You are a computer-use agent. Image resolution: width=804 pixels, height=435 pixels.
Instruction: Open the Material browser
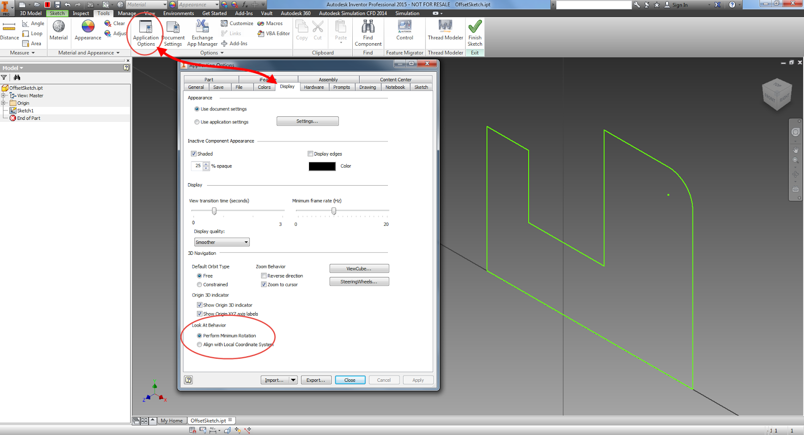(58, 30)
